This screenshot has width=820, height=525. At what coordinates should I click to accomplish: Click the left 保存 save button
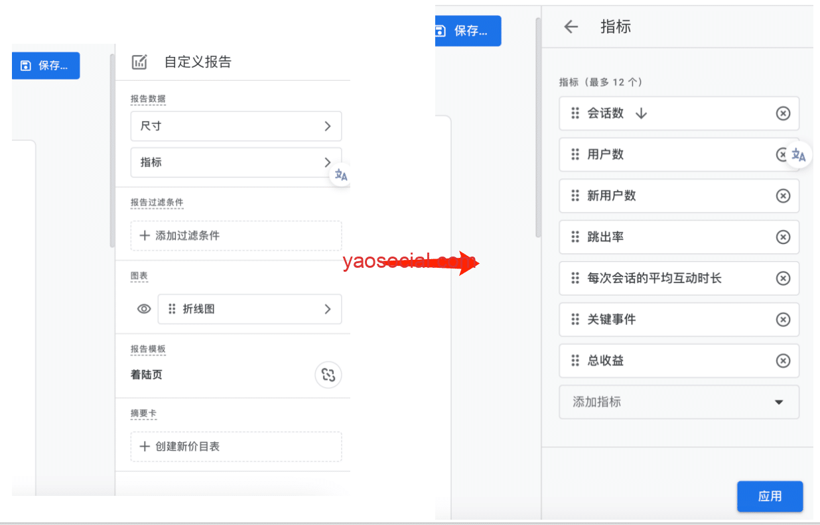click(x=45, y=66)
